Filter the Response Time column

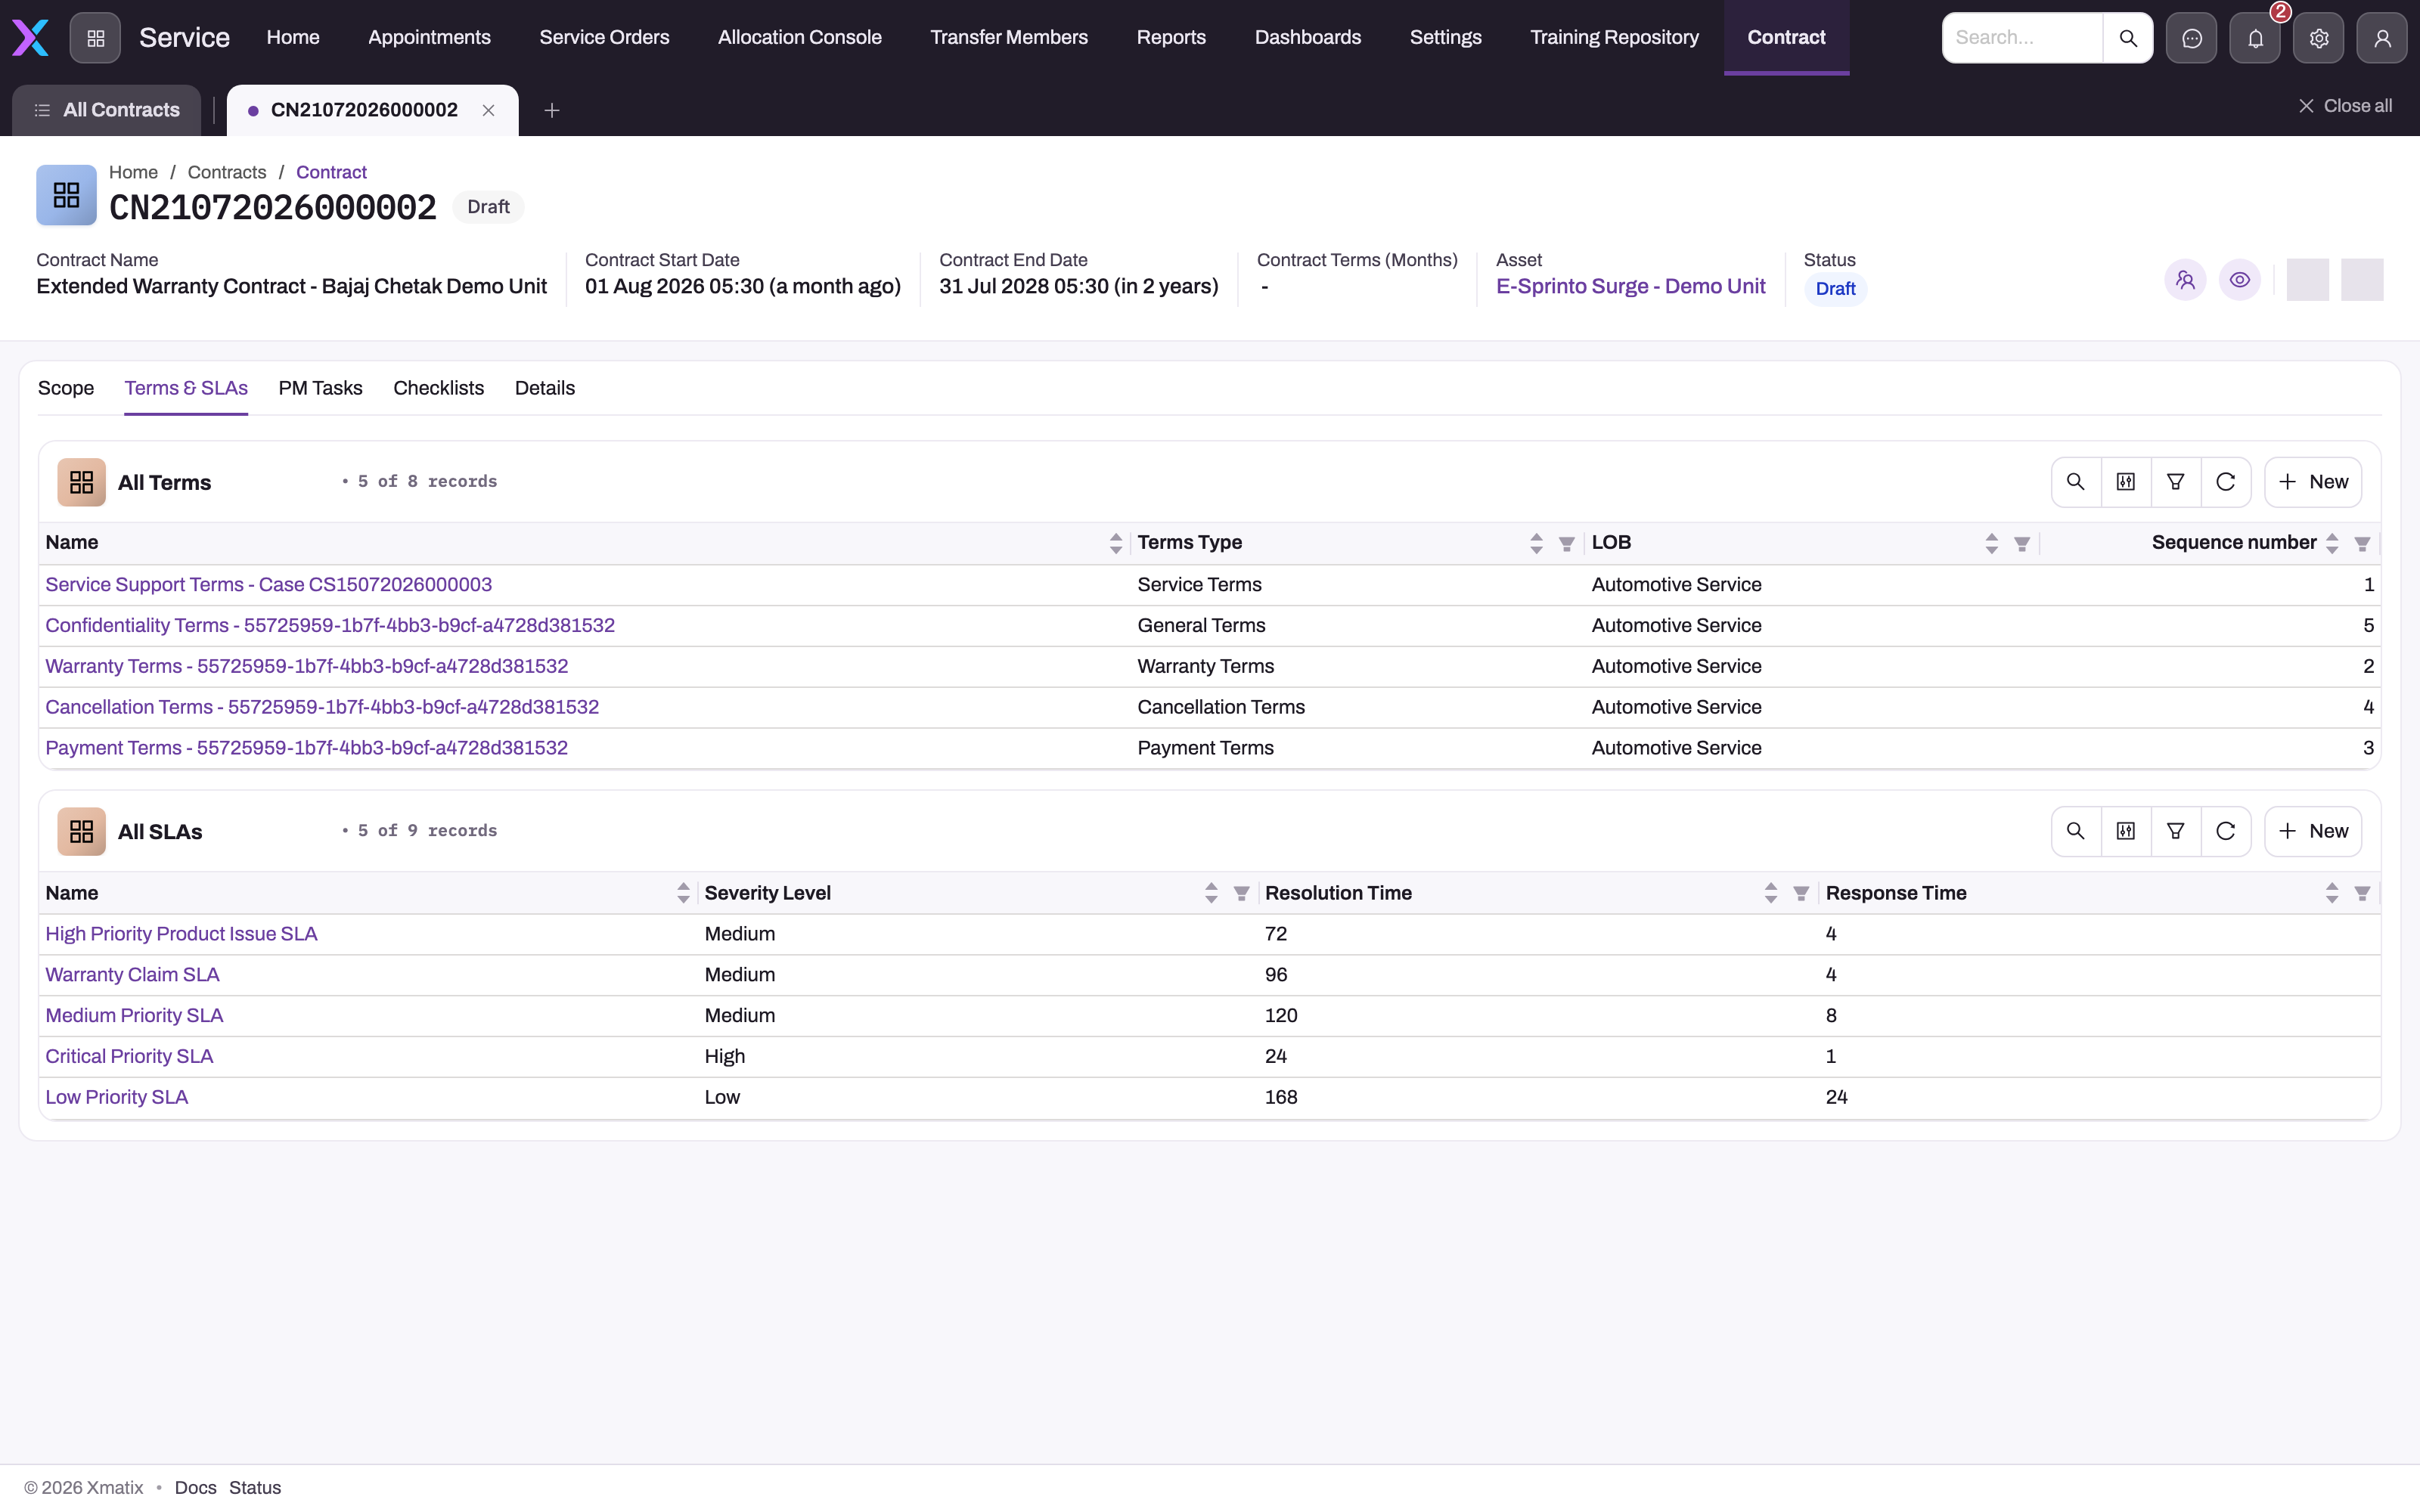(x=2362, y=894)
